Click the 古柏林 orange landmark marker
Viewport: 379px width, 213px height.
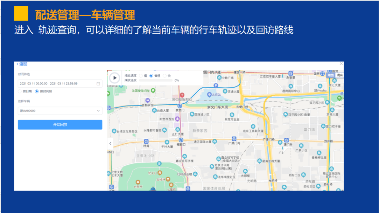click(x=168, y=179)
